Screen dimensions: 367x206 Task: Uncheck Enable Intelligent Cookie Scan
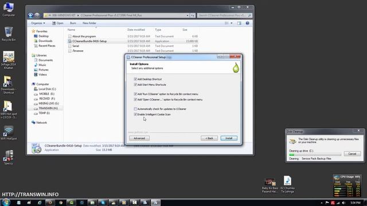click(135, 114)
